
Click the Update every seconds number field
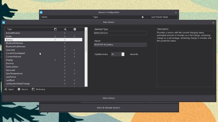pos(116,54)
